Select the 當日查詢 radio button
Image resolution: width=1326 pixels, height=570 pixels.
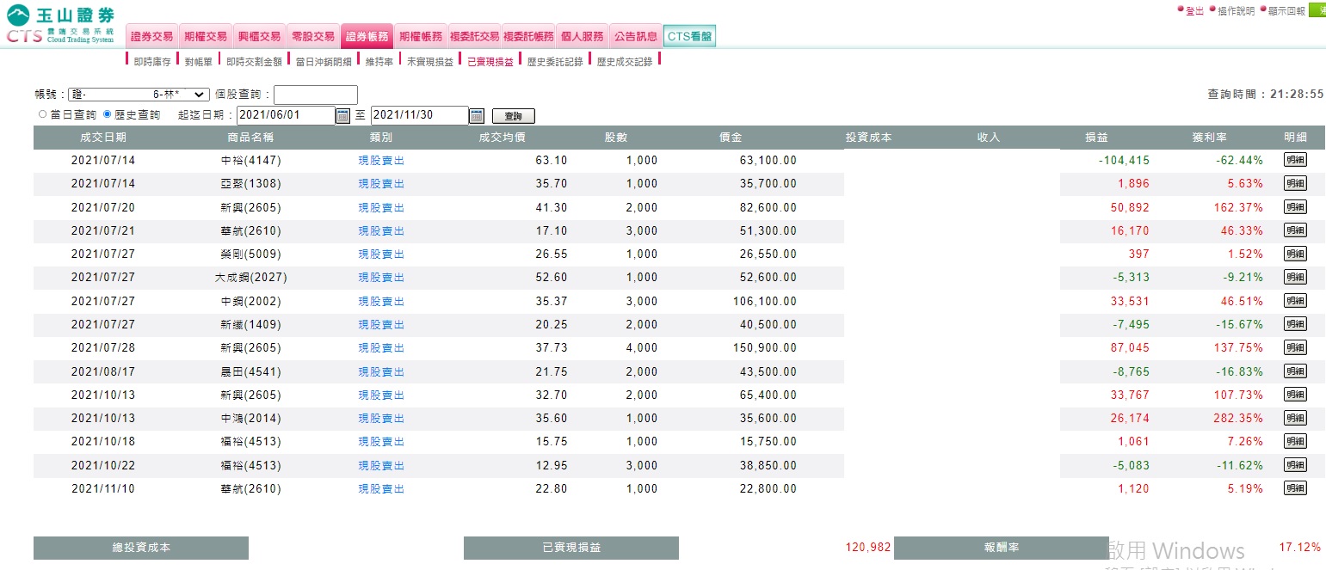tap(43, 114)
